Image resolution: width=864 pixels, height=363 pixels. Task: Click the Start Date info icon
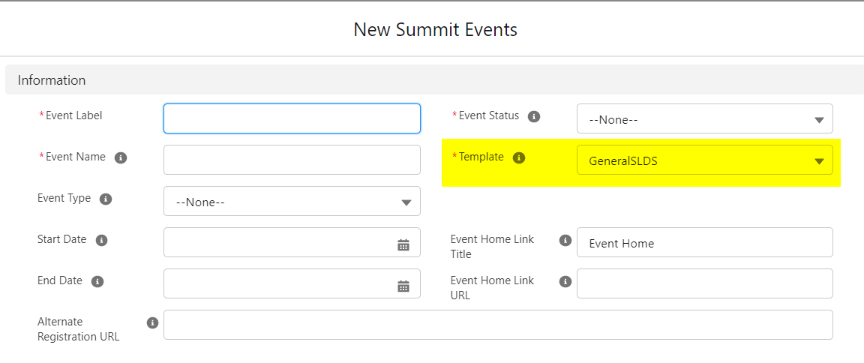(x=101, y=241)
